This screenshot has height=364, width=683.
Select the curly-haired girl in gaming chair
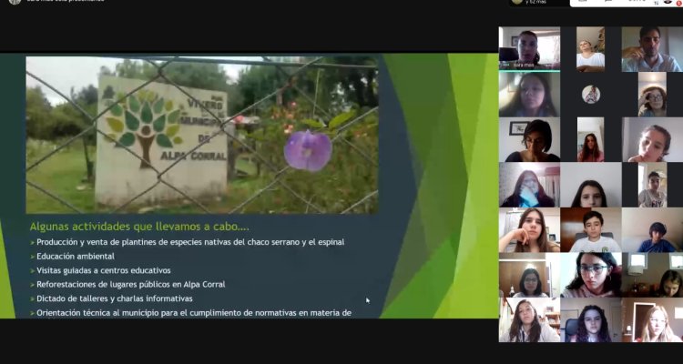pos(591,320)
